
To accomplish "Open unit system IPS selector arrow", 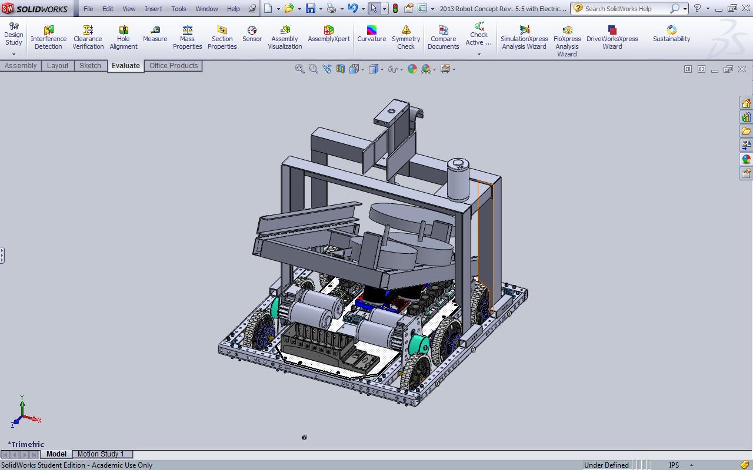I will 691,465.
